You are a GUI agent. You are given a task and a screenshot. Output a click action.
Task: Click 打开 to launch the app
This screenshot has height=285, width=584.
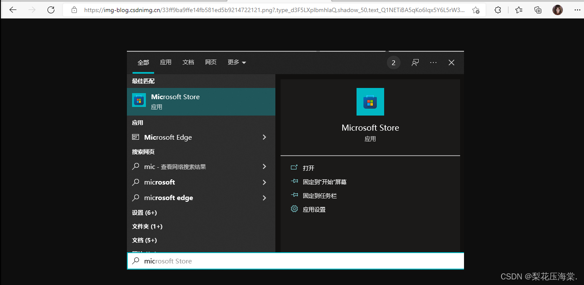pos(309,168)
